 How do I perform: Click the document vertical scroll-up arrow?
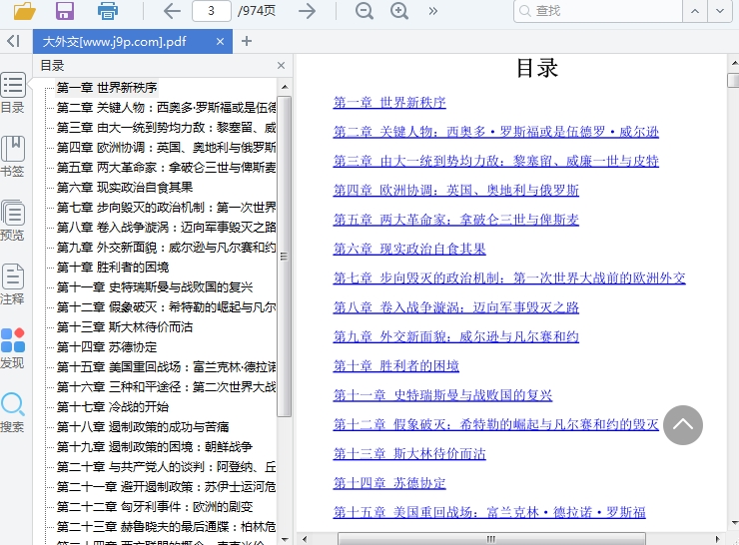point(734,63)
